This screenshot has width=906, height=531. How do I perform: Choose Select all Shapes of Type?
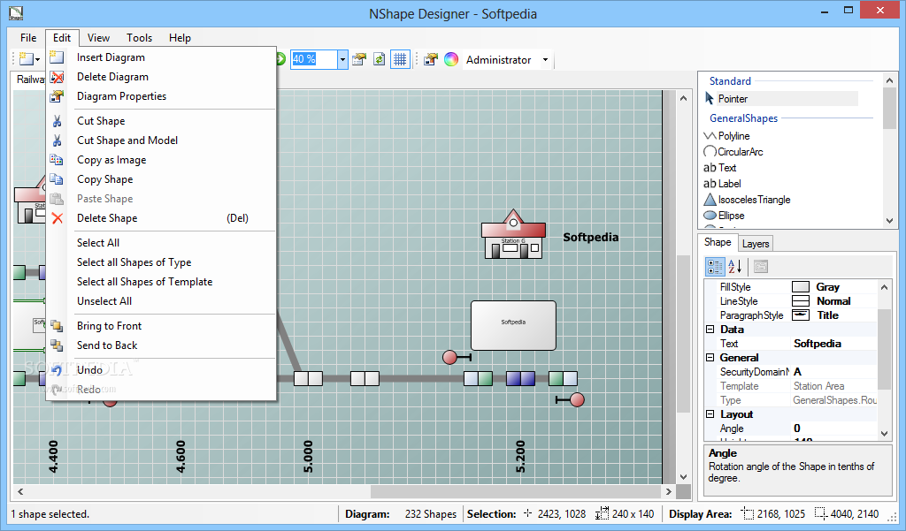(134, 262)
